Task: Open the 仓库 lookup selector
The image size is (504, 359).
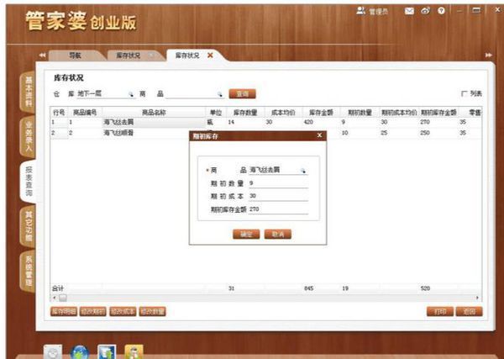Action: 131,94
